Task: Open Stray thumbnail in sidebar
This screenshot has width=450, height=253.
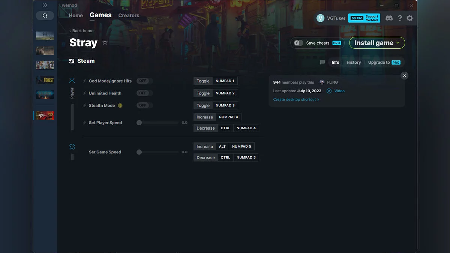Action: coord(45,115)
